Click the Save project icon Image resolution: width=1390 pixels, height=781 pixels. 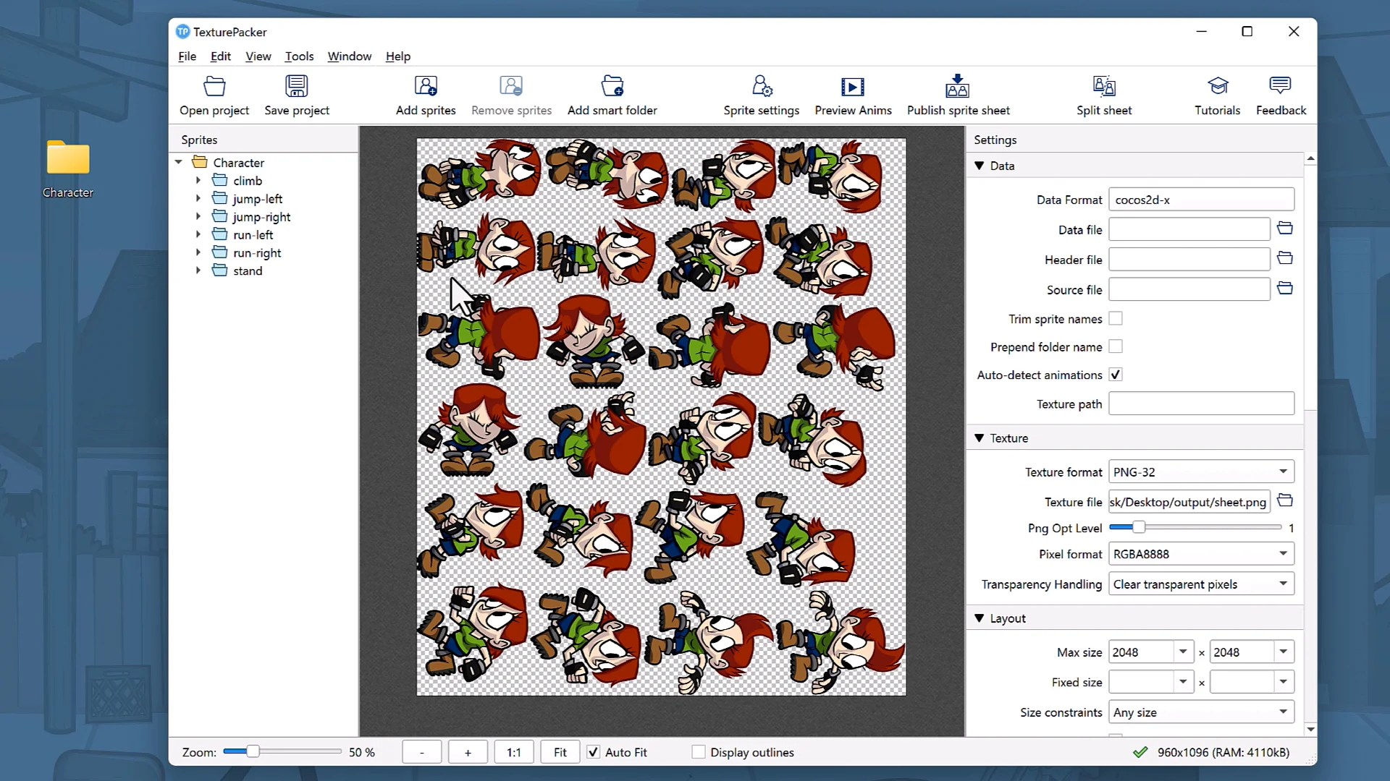[296, 87]
